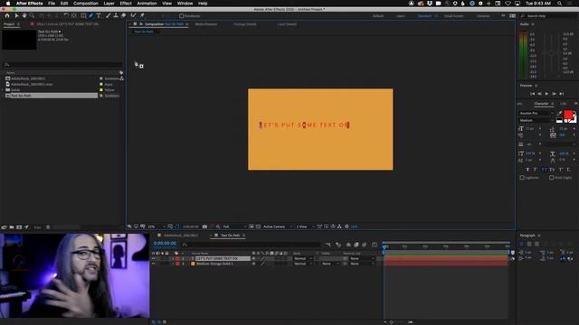Click the project panel search field
The height and width of the screenshot is (325, 579).
tap(62, 64)
